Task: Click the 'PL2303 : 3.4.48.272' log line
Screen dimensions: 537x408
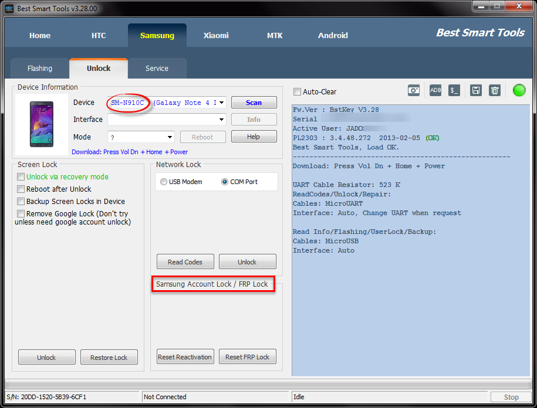Action: 366,138
